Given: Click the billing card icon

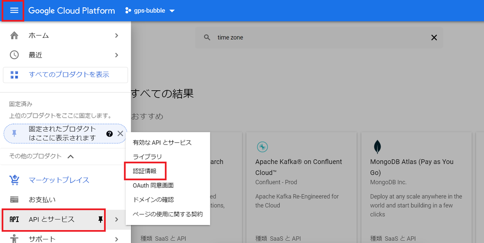Looking at the screenshot, I should click(x=14, y=199).
